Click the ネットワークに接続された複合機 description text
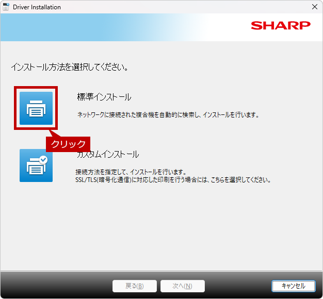The width and height of the screenshot is (323, 299). 168,114
